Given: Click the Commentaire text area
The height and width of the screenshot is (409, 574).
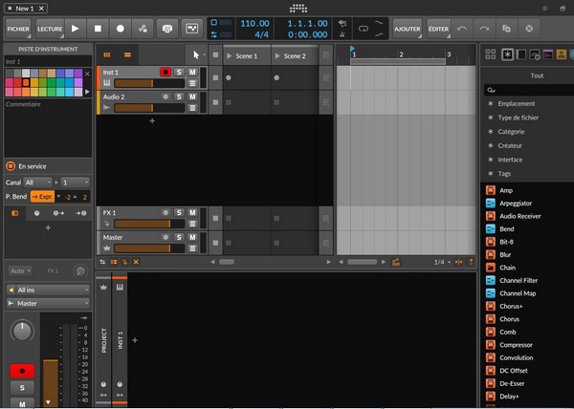Looking at the screenshot, I should tap(48, 128).
